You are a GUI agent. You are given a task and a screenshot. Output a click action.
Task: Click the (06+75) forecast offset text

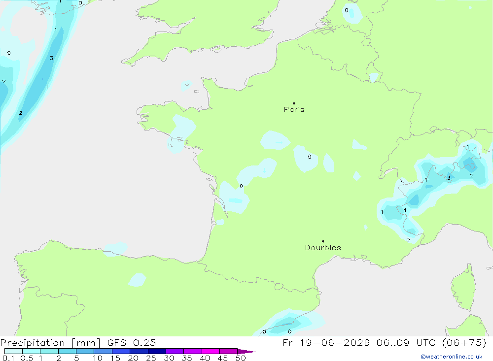pyautogui.click(x=464, y=342)
